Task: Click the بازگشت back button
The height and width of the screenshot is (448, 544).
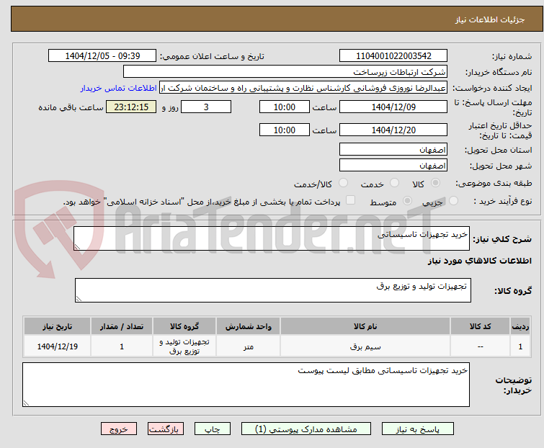Action: tap(166, 429)
